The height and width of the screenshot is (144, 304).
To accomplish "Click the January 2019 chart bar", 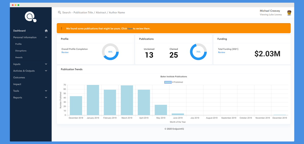I will pos(93,100).
